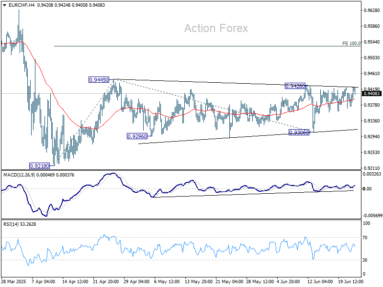Click the 0.92110 price axis value
The image size is (383, 287).
coord(372,168)
